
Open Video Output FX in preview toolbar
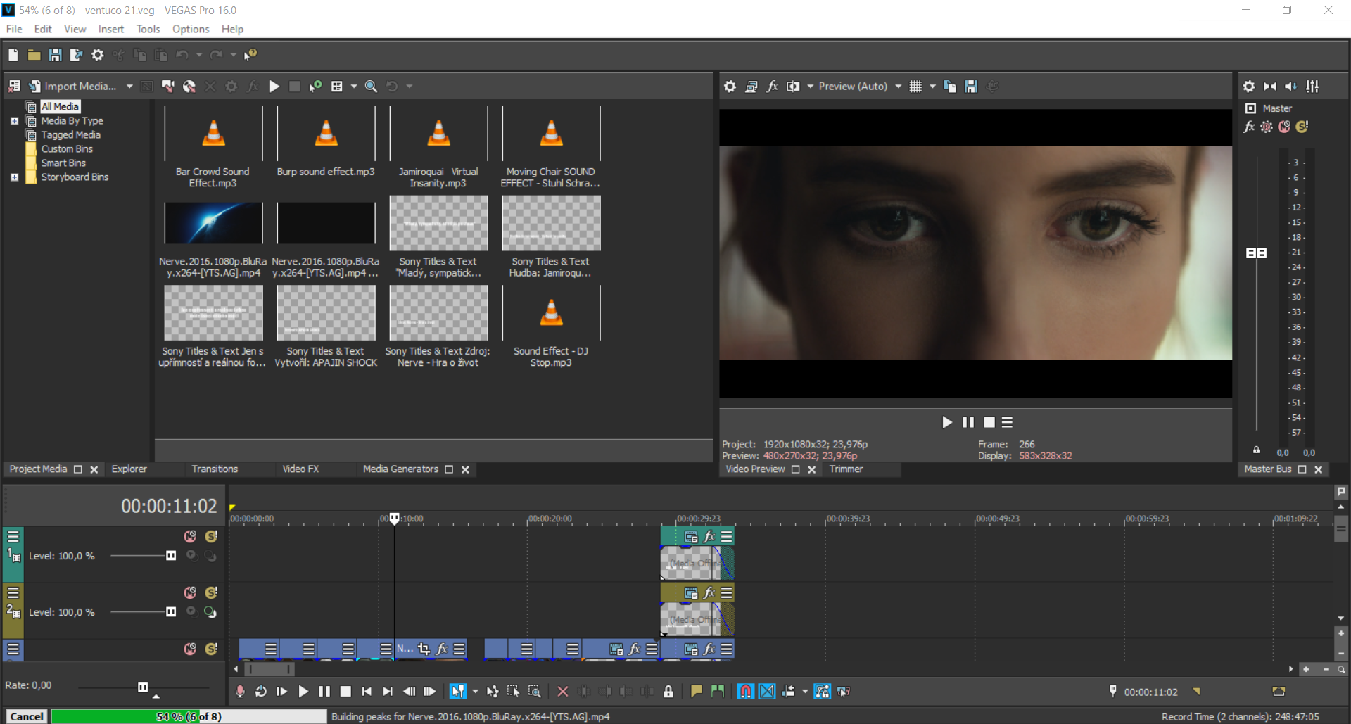click(x=772, y=87)
